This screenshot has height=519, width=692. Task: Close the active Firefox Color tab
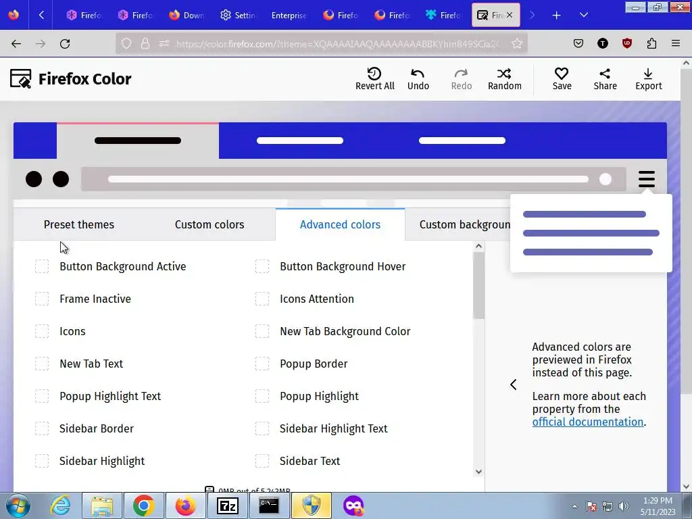point(510,15)
